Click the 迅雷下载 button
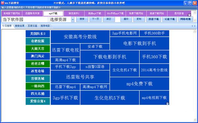Screen dimensions: 198x123 (x=153, y=19)
